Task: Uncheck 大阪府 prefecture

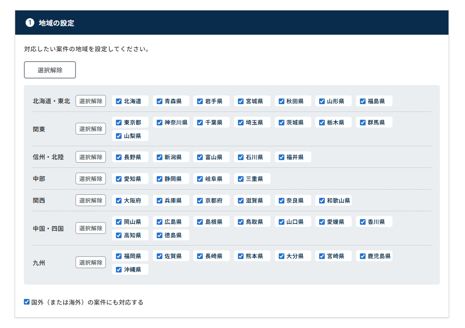Action: point(119,201)
